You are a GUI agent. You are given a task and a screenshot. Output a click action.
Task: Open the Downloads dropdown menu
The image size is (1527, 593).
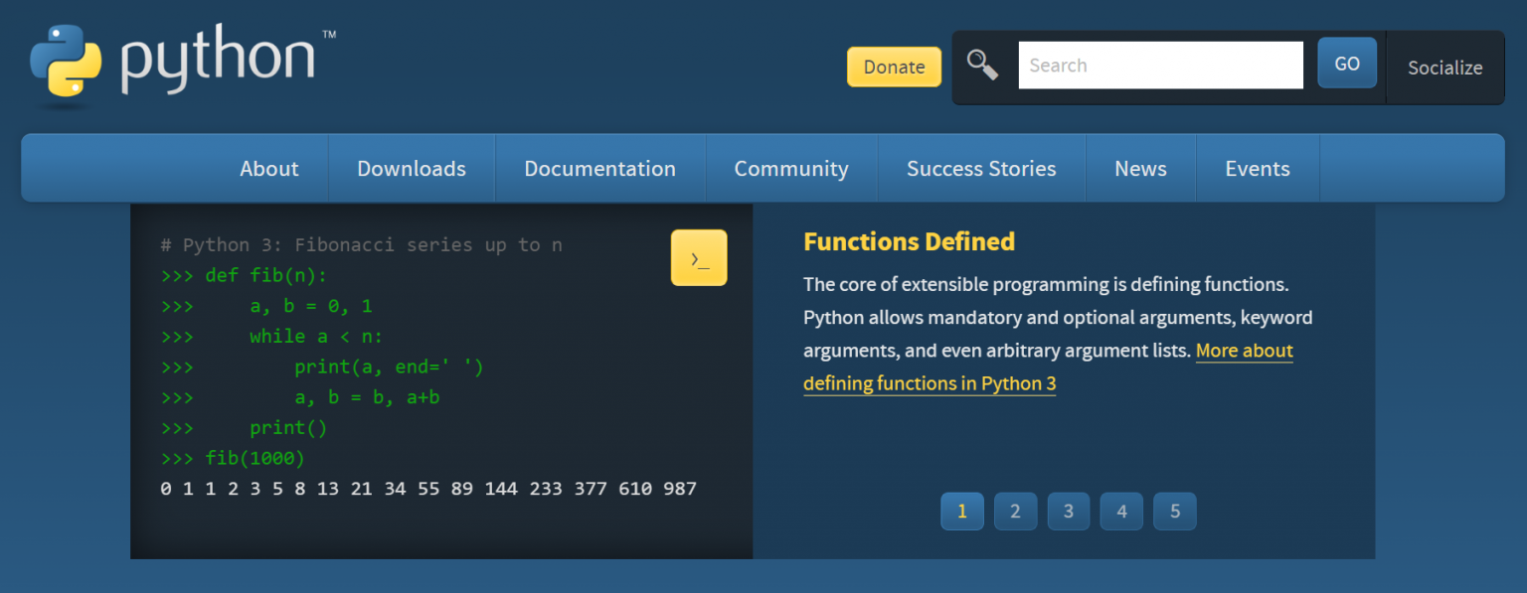(x=411, y=168)
